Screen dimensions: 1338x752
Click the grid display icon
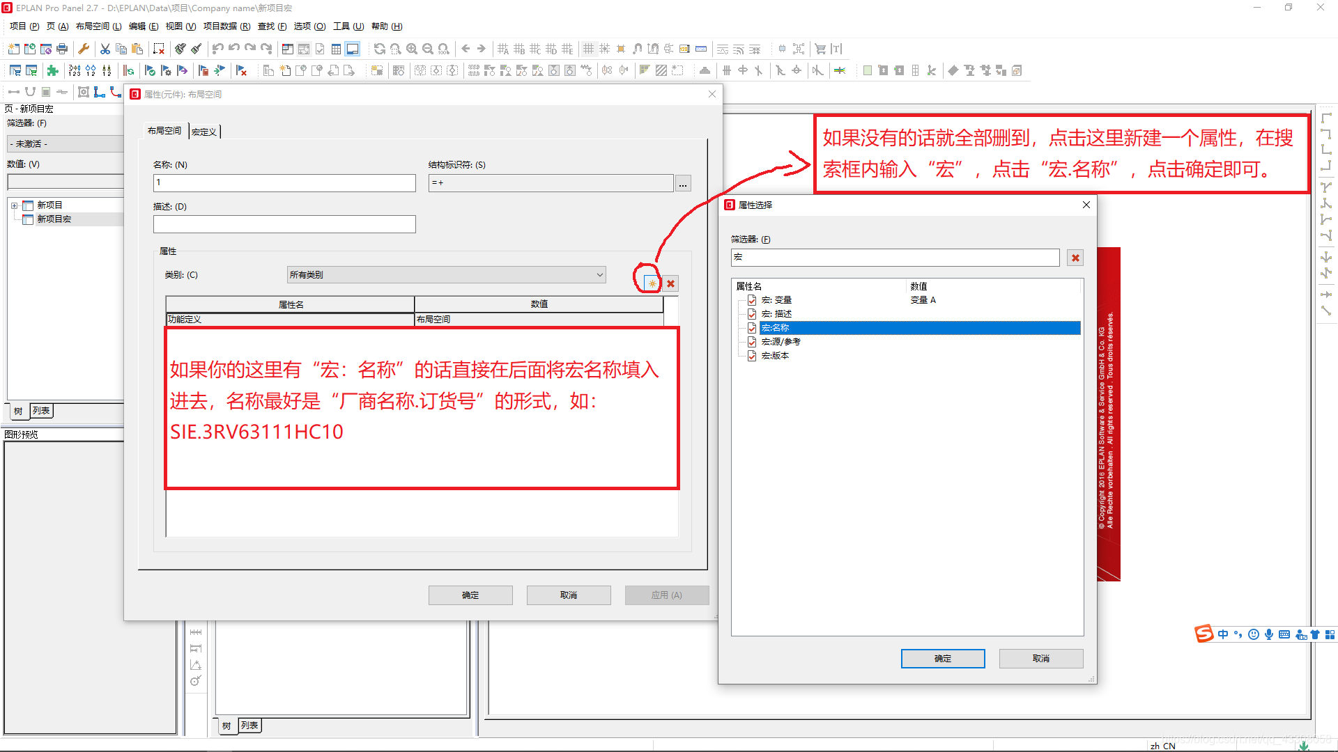click(x=589, y=49)
